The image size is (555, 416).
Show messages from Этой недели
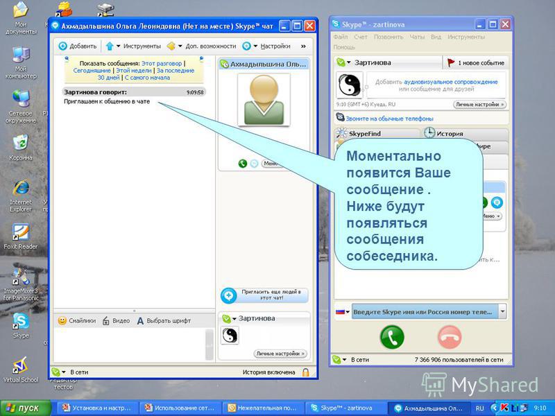(133, 71)
